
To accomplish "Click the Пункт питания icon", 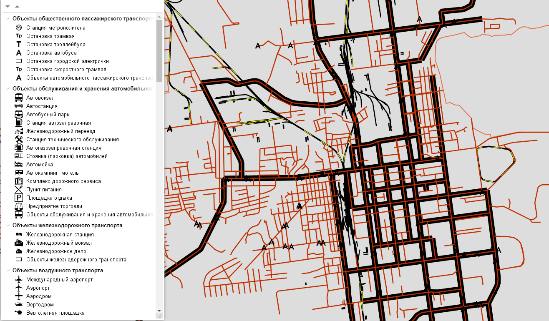I will pyautogui.click(x=19, y=189).
